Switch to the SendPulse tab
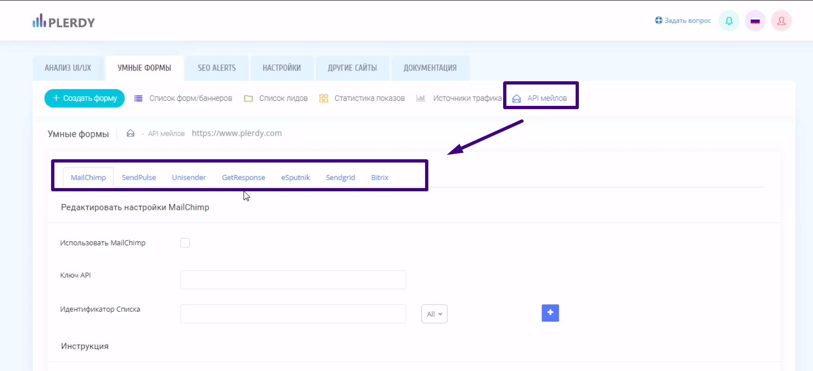 tap(139, 177)
